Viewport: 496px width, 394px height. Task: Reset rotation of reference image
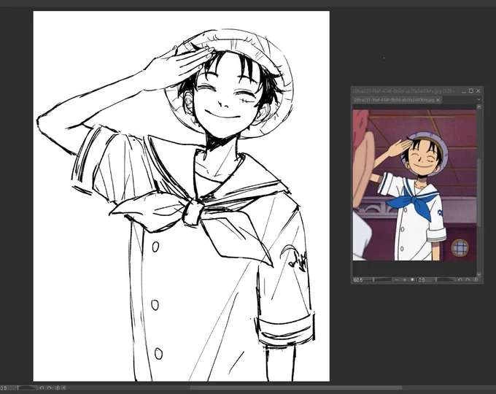476,279
